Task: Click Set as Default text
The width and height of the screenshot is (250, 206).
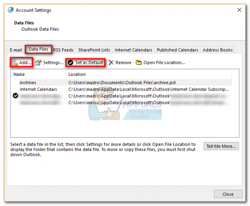Action: pyautogui.click(x=89, y=63)
